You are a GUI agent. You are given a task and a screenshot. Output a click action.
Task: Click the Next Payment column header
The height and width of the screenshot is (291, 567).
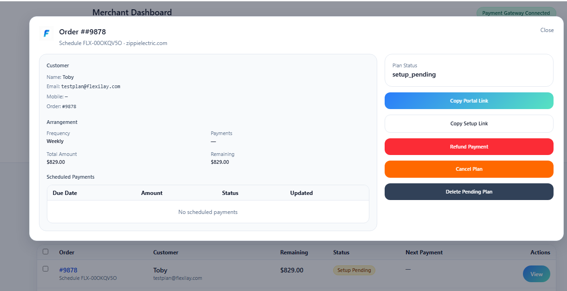tap(424, 252)
